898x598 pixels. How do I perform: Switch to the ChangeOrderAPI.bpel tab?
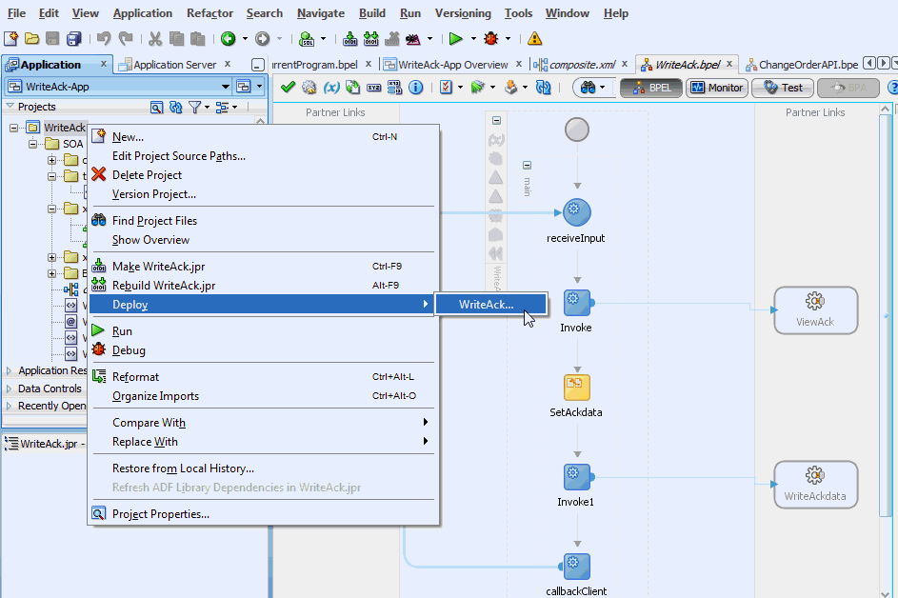808,65
